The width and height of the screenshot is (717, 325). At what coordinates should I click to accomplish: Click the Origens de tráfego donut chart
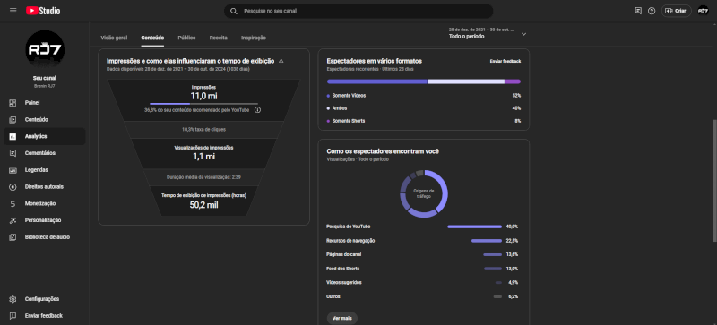tap(424, 193)
